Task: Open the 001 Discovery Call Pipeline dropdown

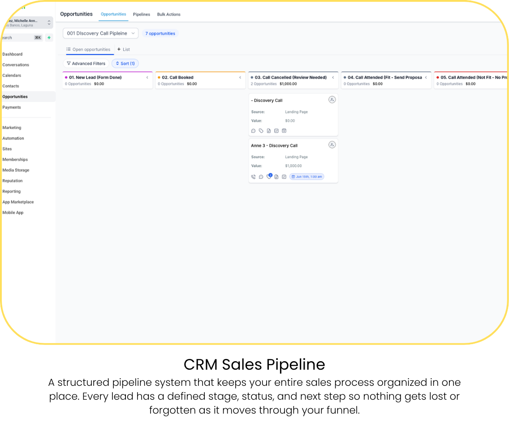Action: click(x=101, y=33)
